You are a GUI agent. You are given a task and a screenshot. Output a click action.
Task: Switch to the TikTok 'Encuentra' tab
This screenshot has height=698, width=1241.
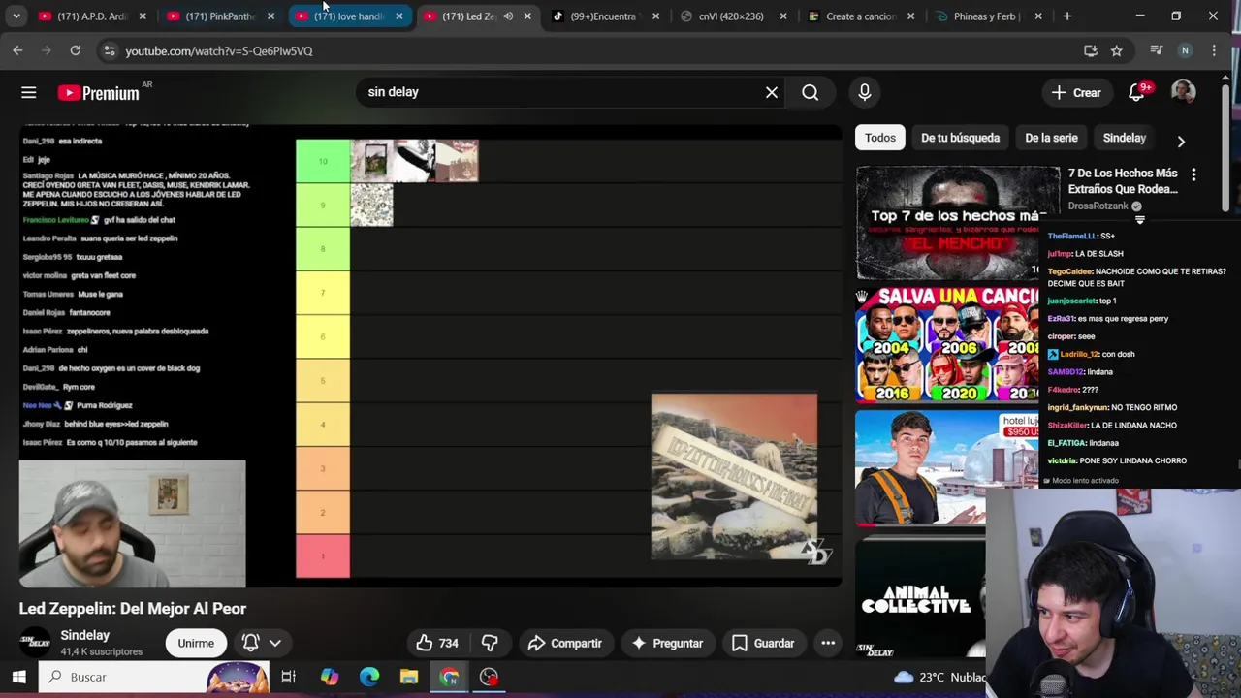603,16
